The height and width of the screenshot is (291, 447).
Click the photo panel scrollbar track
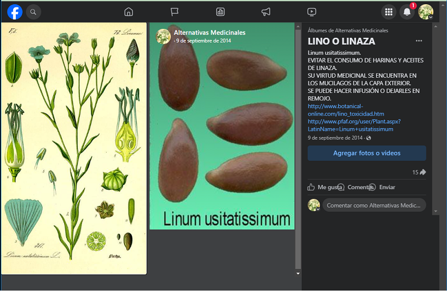[298, 150]
